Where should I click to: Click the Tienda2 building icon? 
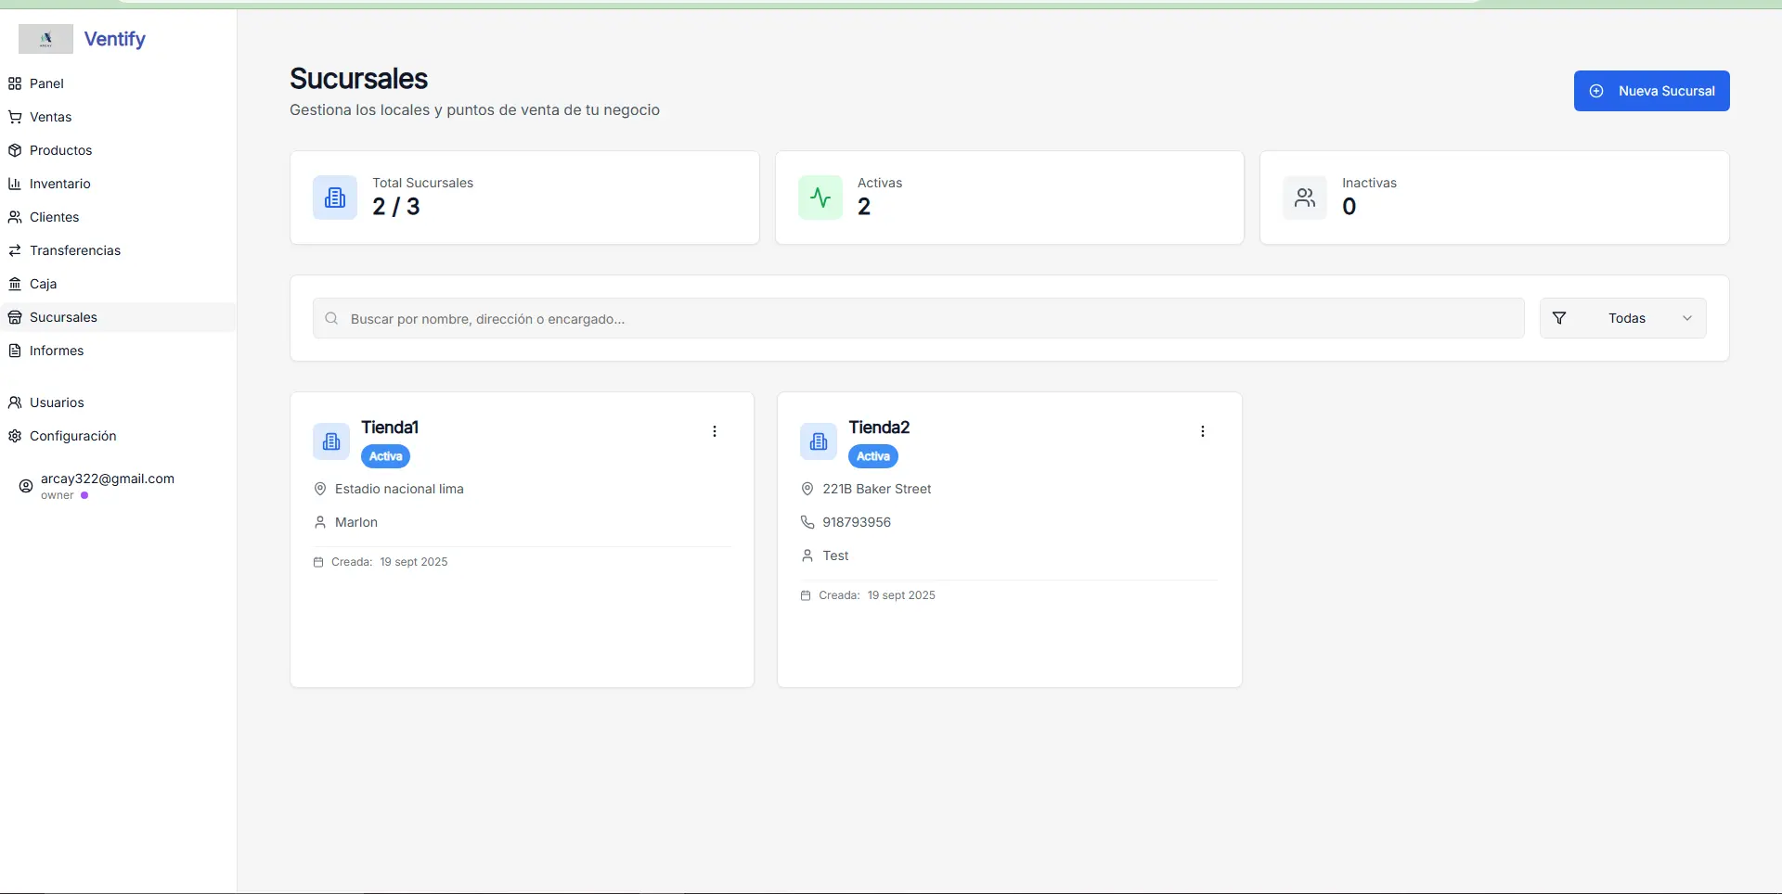pos(819,441)
